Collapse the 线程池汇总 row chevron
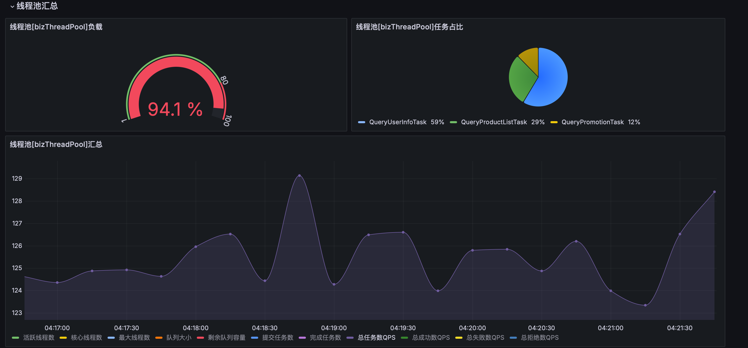 pos(12,6)
